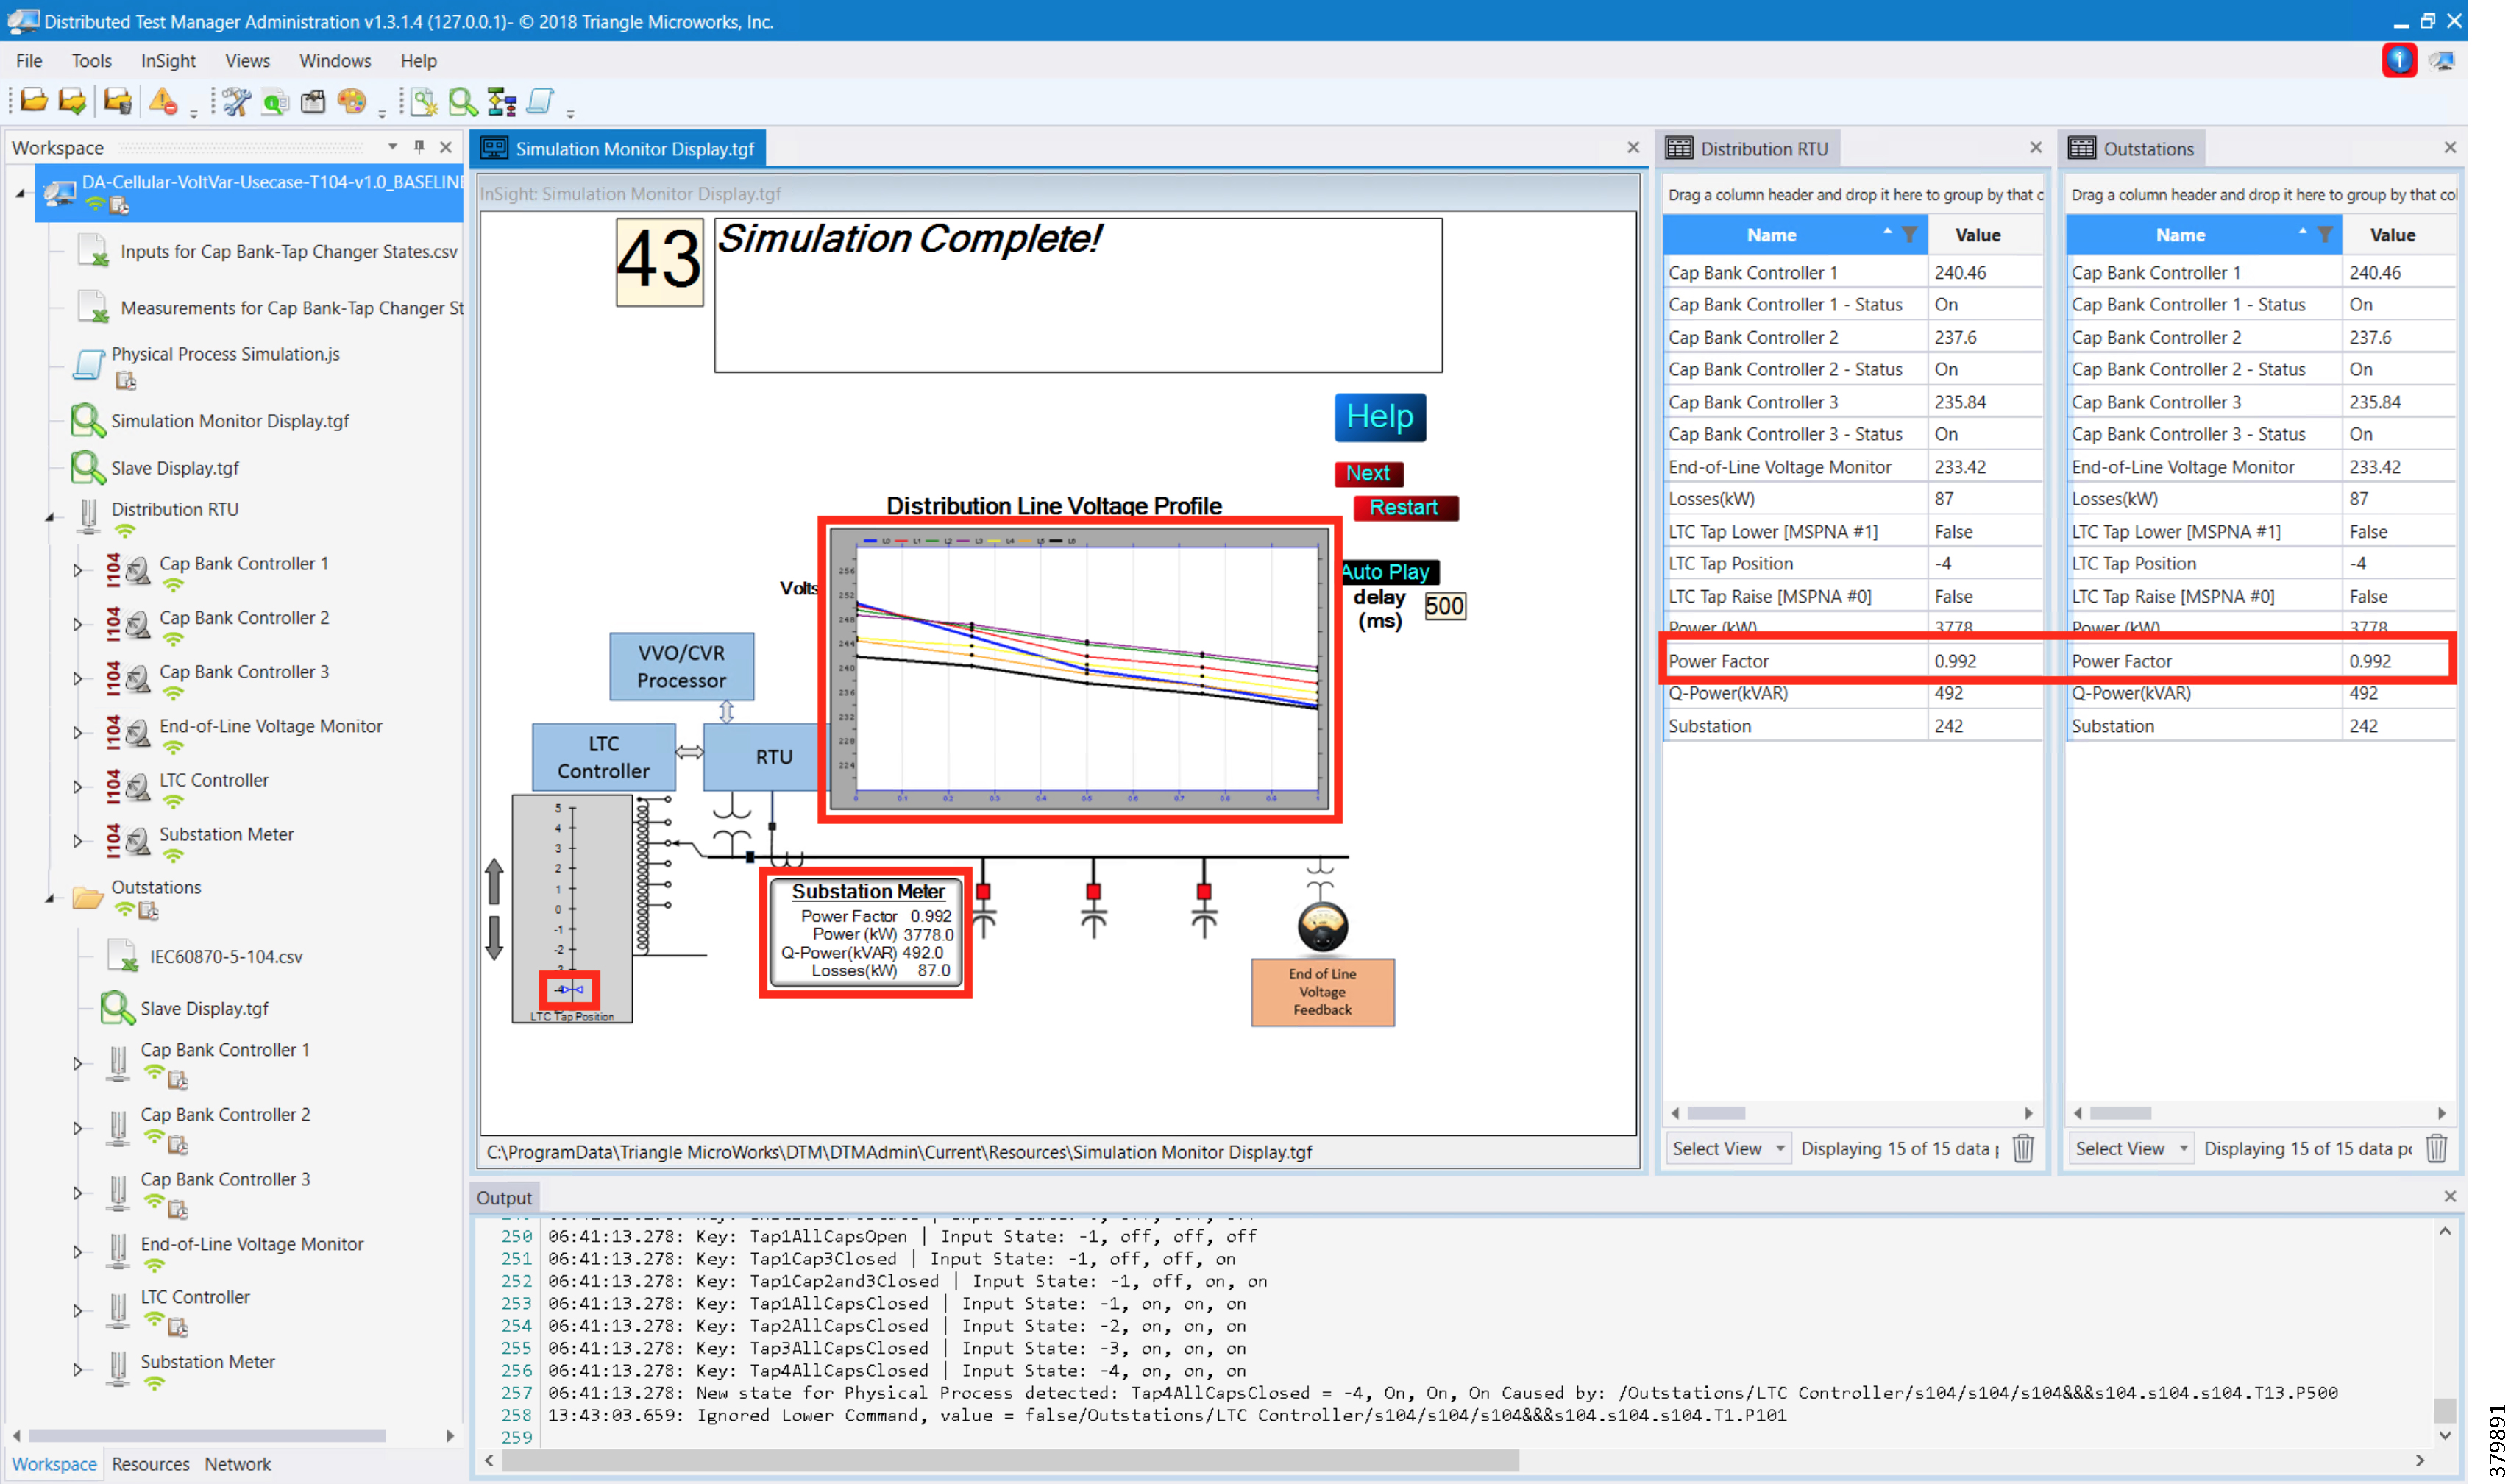Screen dimensions: 2511x1484
Task: Expand LTC Controller under Distribution RTU
Action: (77, 787)
